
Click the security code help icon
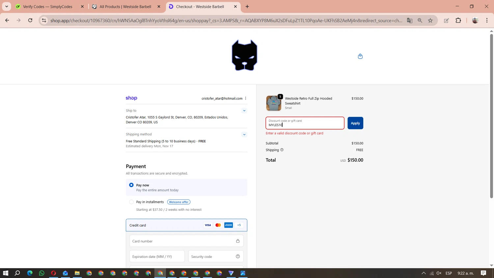[x=238, y=257]
